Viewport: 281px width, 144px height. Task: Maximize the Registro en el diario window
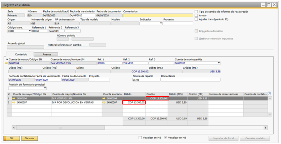(269, 5)
